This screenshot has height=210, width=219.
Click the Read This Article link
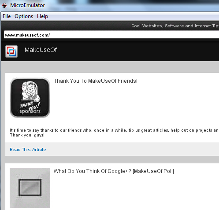pos(28,149)
